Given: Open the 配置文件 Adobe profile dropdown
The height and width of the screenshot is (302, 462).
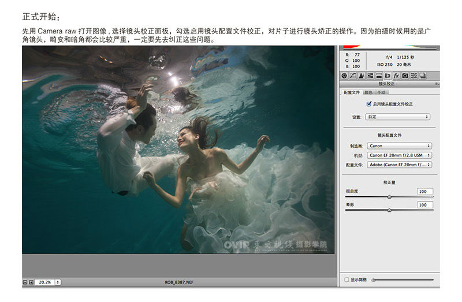Looking at the screenshot, I should pos(400,165).
